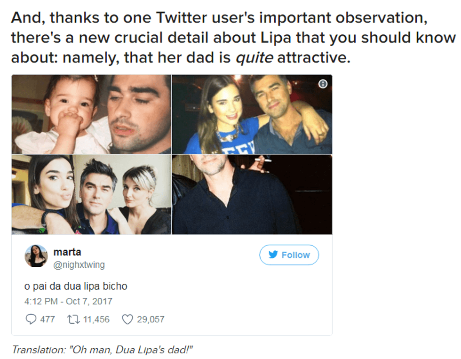Open the bottom-left three-person selfie

point(91,194)
